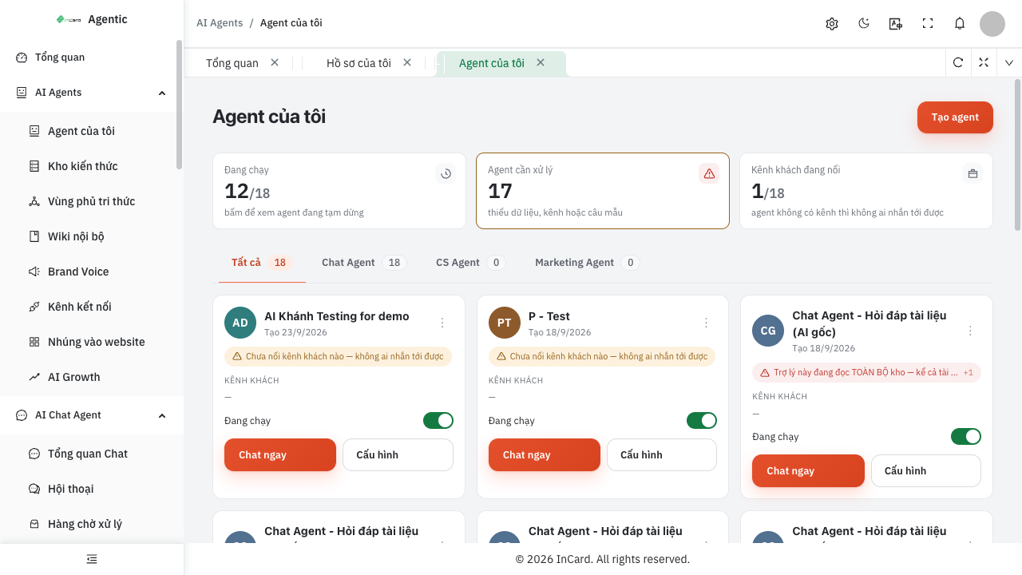
Task: Open the Kênh khách đang nối card
Action: [x=866, y=191]
